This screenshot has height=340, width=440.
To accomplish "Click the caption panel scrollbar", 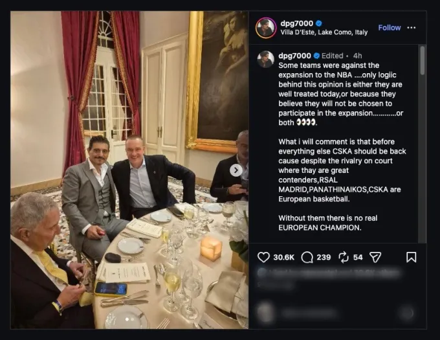I will click(x=423, y=61).
